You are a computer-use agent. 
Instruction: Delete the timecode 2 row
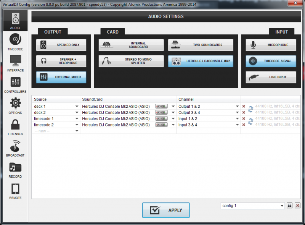coord(244,125)
